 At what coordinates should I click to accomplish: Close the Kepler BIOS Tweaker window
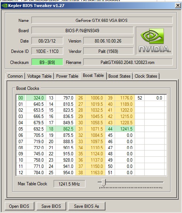pyautogui.click(x=178, y=6)
